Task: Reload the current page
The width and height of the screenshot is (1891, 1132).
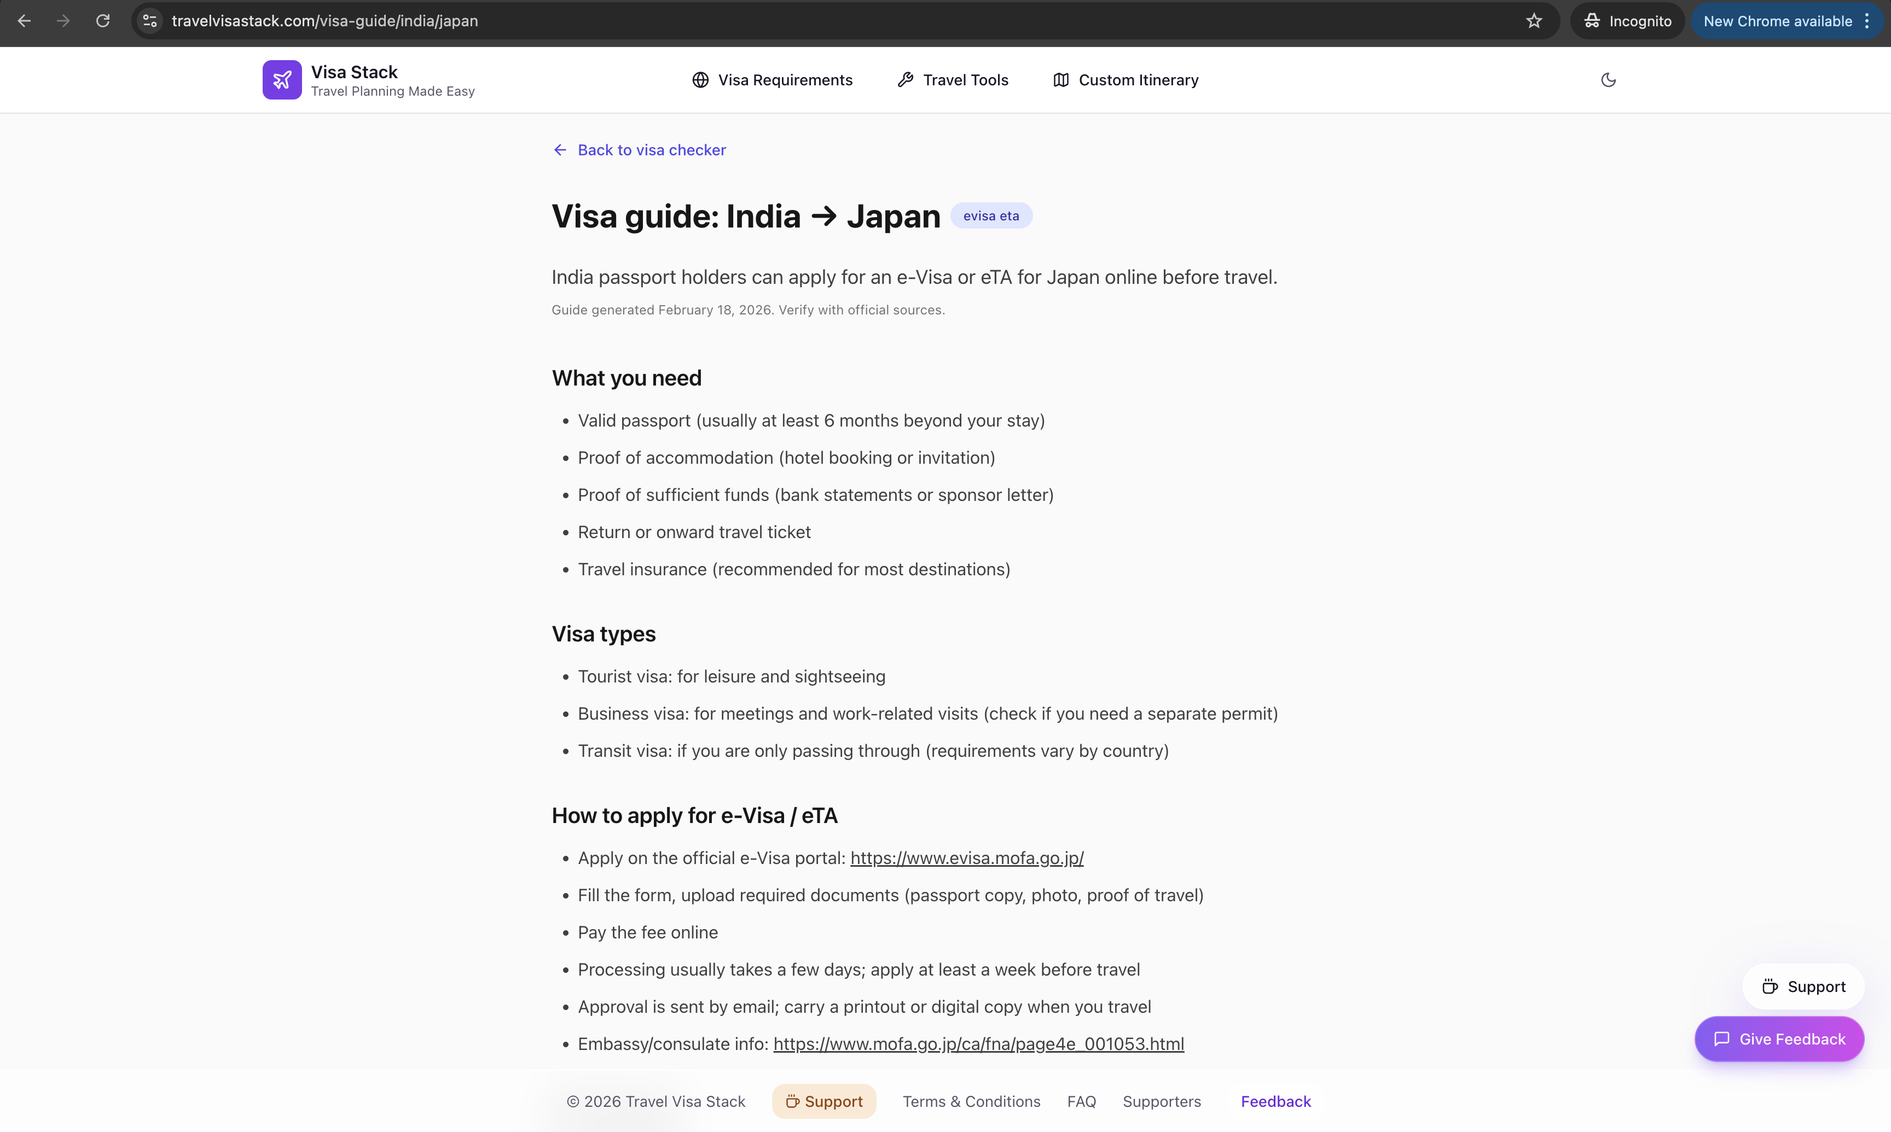Action: [x=103, y=21]
